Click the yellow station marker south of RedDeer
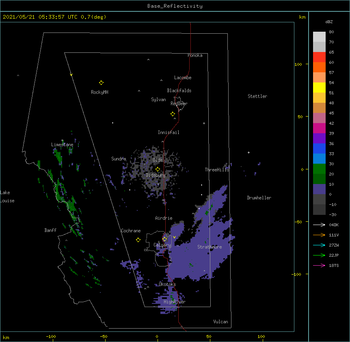 pyautogui.click(x=173, y=114)
